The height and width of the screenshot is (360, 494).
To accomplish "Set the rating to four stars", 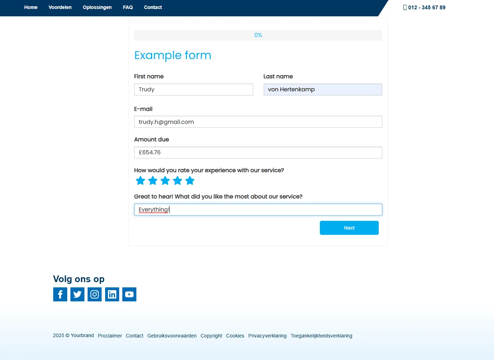I will pyautogui.click(x=178, y=180).
